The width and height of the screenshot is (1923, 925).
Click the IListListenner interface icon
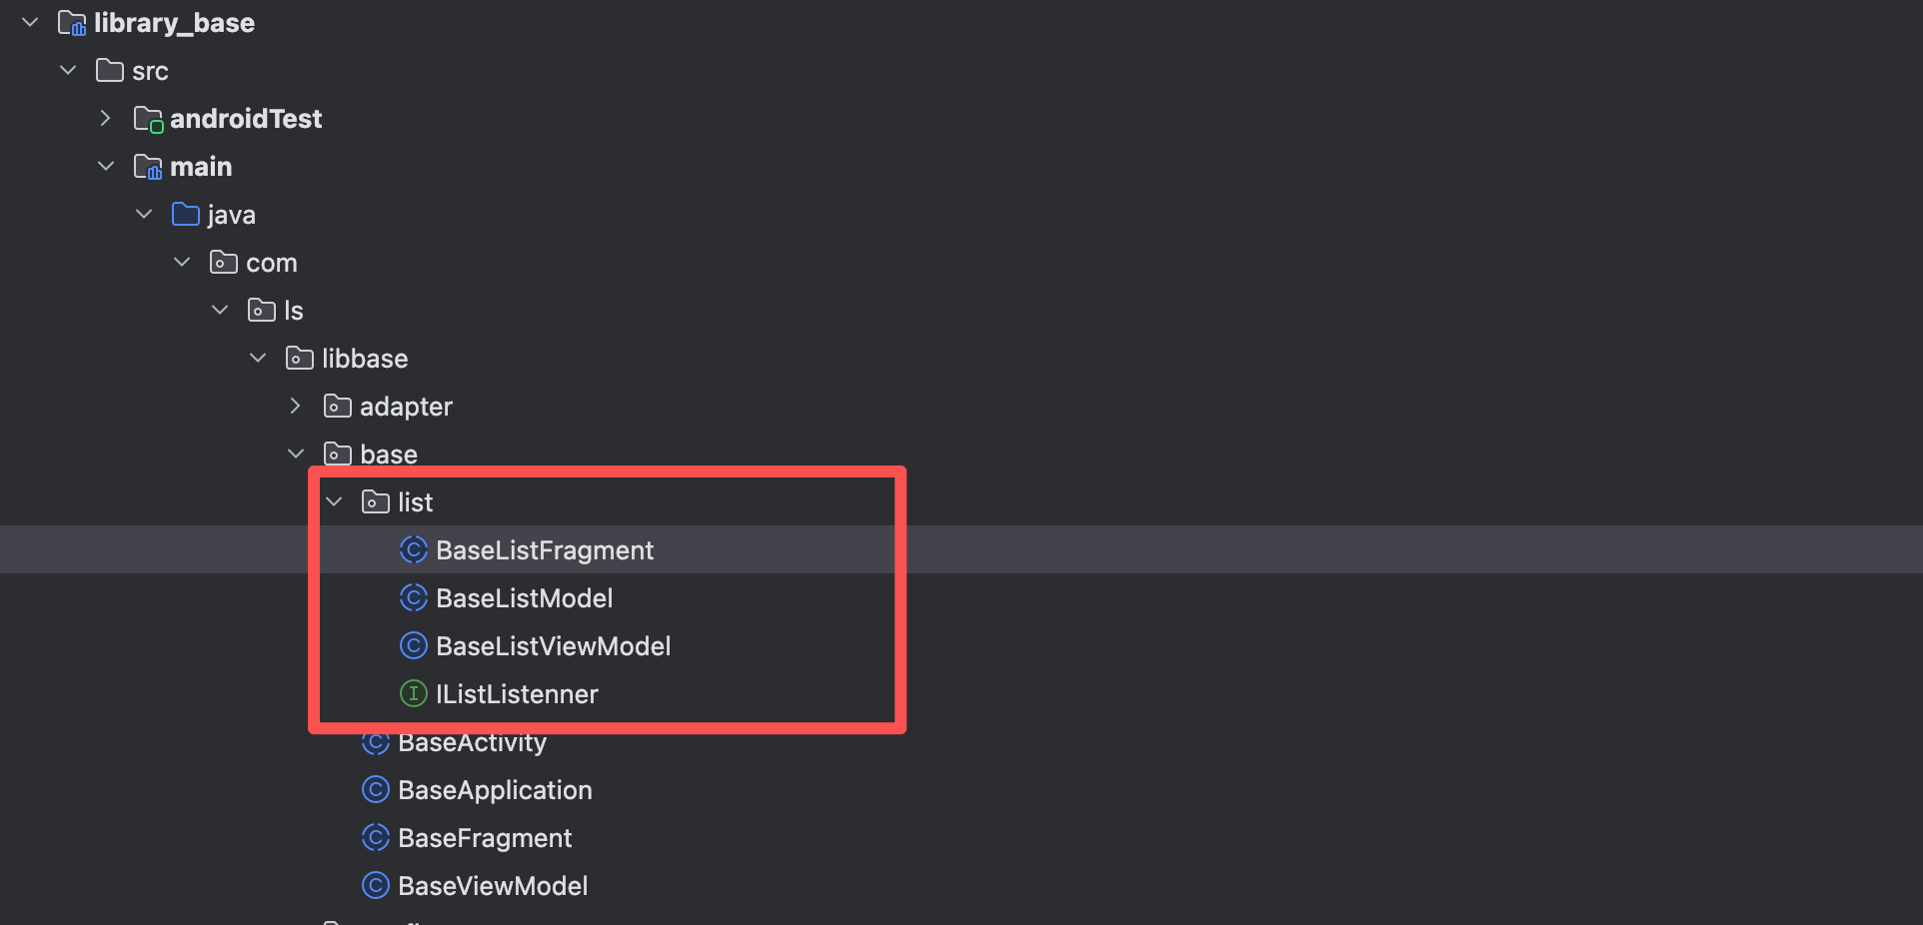pyautogui.click(x=413, y=693)
